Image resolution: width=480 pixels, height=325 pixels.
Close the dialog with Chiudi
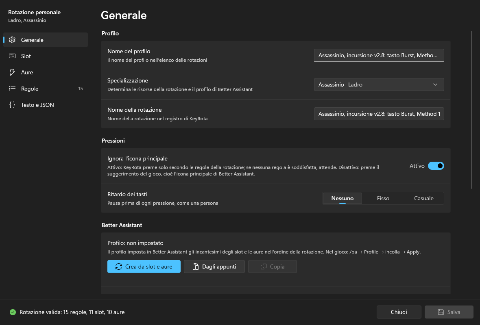tap(399, 312)
